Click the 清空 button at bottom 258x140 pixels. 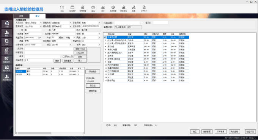pos(195,132)
